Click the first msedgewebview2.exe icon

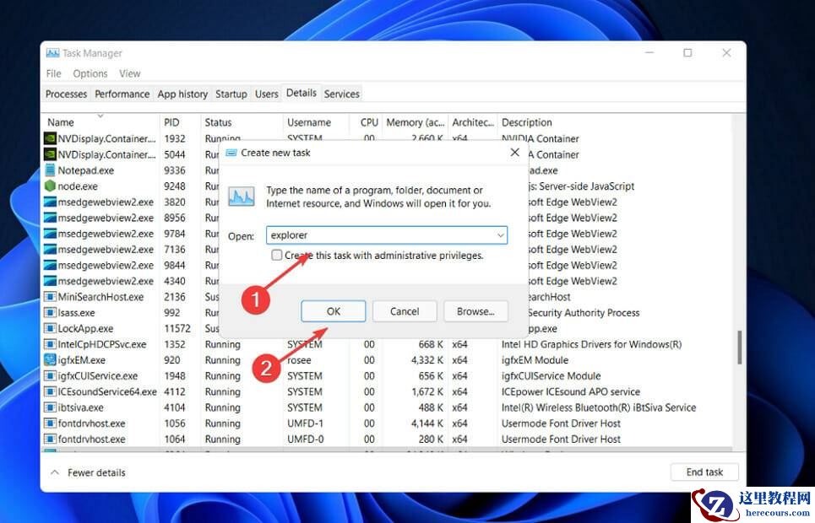(x=51, y=202)
